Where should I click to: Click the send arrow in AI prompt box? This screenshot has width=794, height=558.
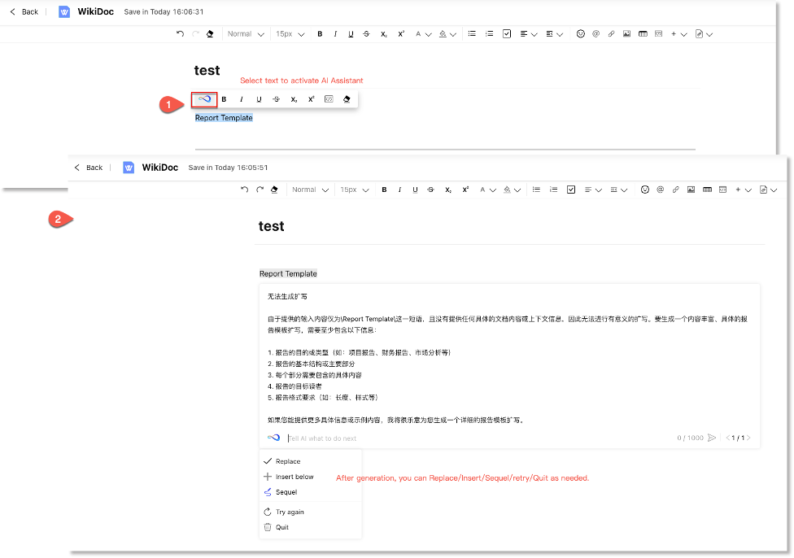tap(712, 438)
